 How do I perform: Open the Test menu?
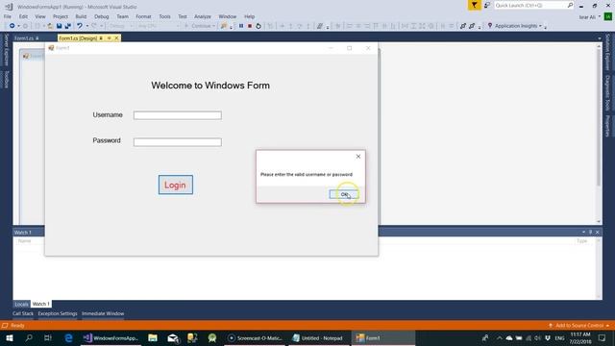pos(183,16)
